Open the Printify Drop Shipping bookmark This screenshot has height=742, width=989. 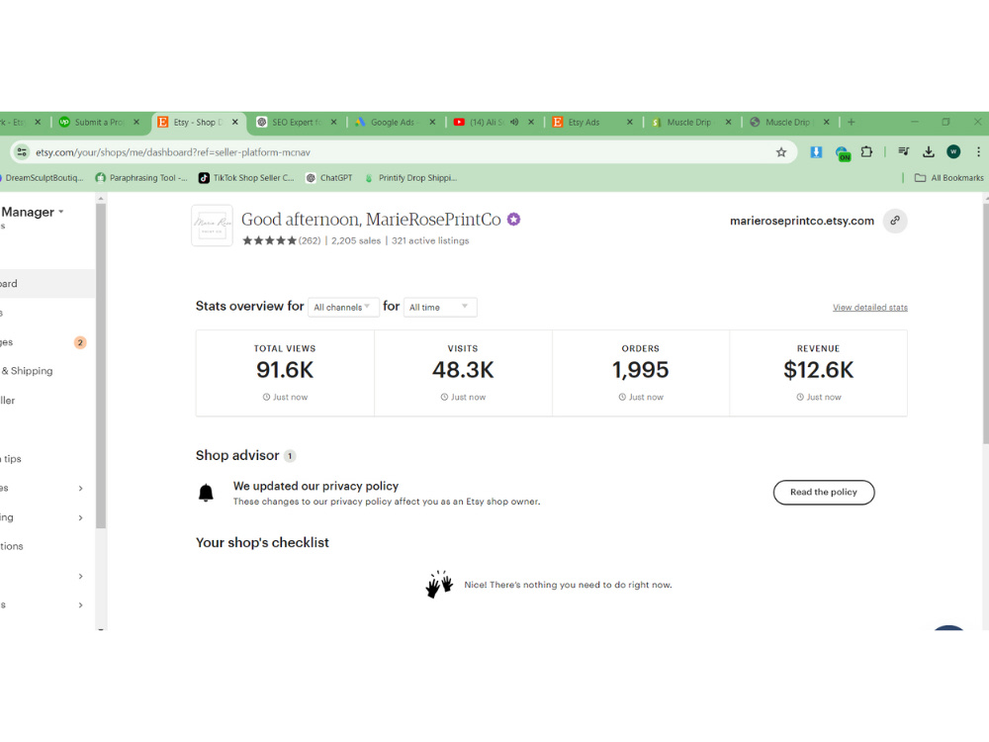pos(410,178)
